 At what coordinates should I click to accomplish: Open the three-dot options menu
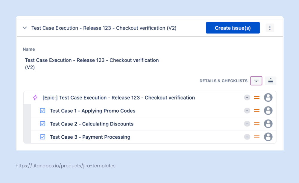pyautogui.click(x=270, y=28)
